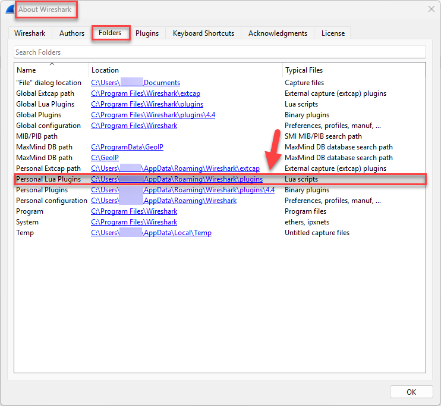Viewport: 441px width, 406px height.
Task: Close the About Wireshark dialog
Action: (431, 9)
